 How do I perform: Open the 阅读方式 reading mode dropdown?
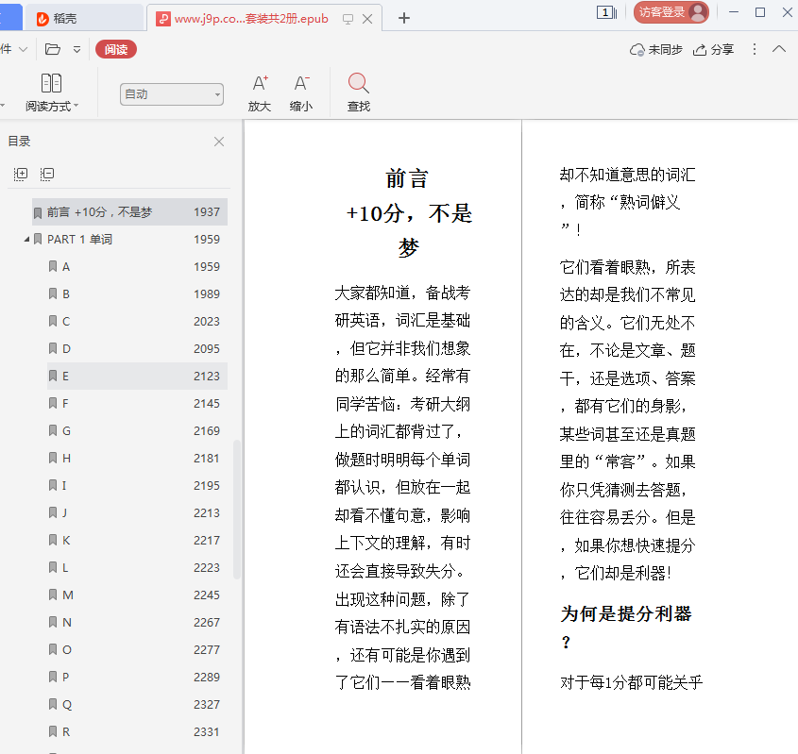[x=52, y=93]
